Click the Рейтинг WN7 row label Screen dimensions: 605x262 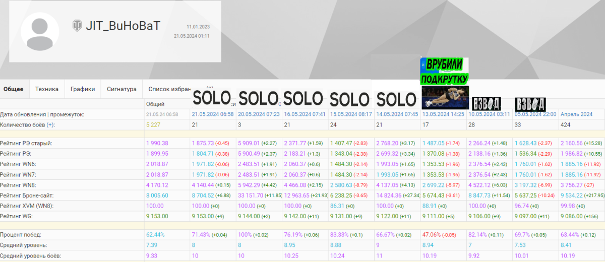coord(18,174)
